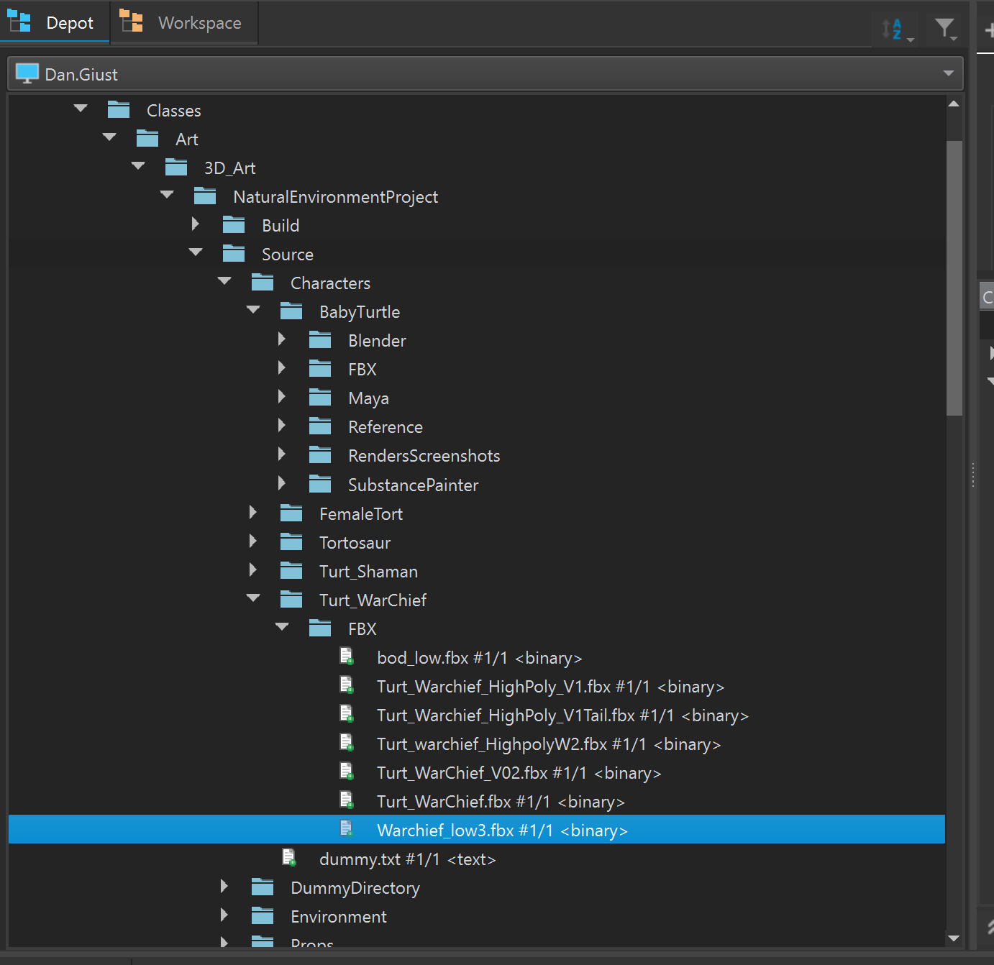Click the Turt_WarChief folder icon
The height and width of the screenshot is (965, 994).
click(x=291, y=600)
